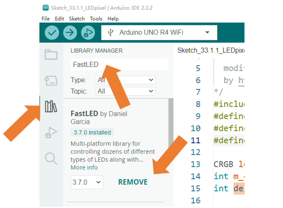Open the Topic filter dropdown
This screenshot has height=208, width=283.
click(x=126, y=91)
